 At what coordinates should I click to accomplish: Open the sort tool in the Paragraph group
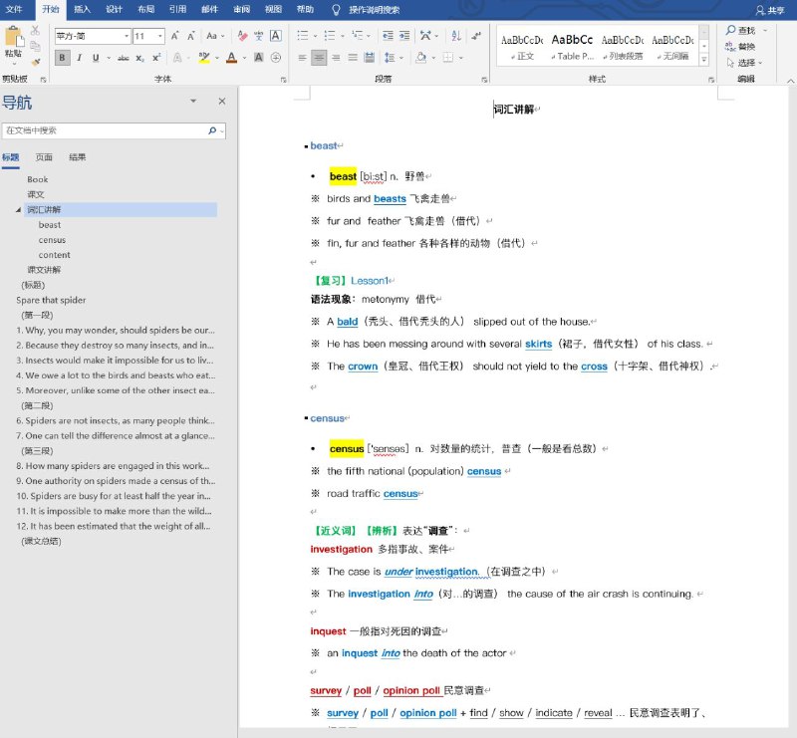(456, 36)
